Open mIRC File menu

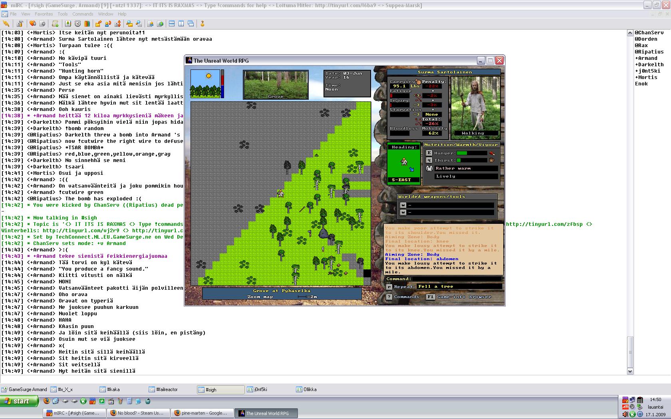[x=13, y=14]
